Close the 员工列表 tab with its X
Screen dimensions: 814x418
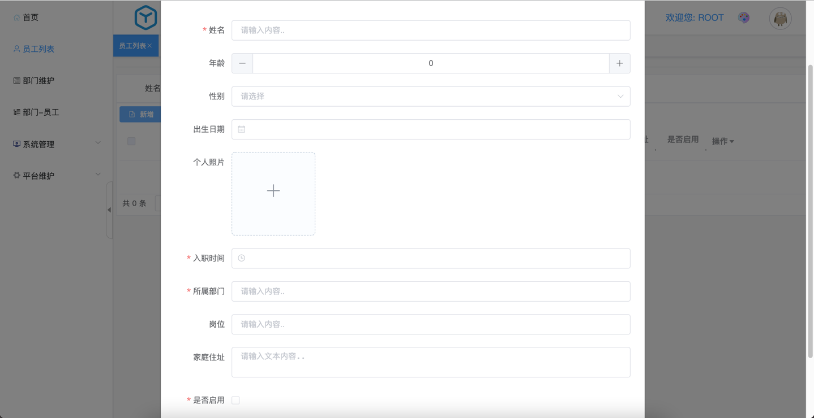[150, 46]
